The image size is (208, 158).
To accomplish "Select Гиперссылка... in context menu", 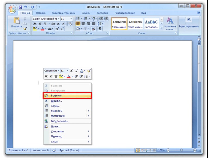I will point(67,121).
